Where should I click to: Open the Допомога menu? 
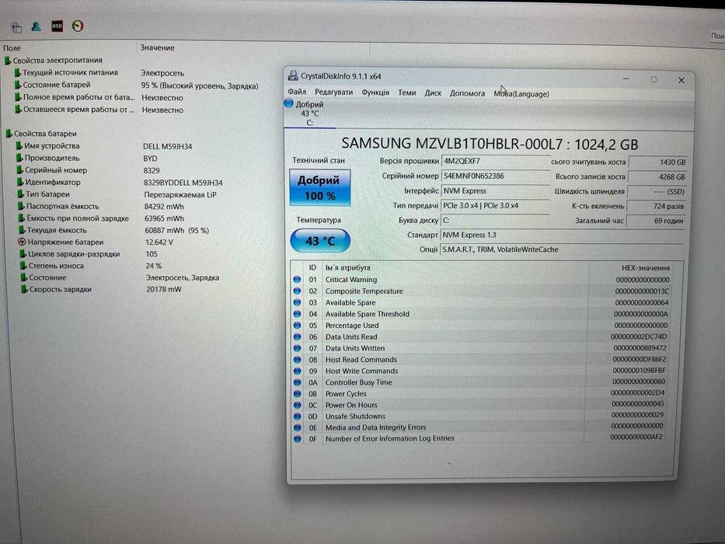[x=468, y=93]
